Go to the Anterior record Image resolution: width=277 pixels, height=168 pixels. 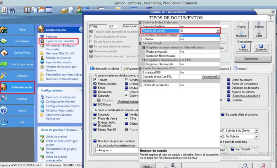pos(243,47)
